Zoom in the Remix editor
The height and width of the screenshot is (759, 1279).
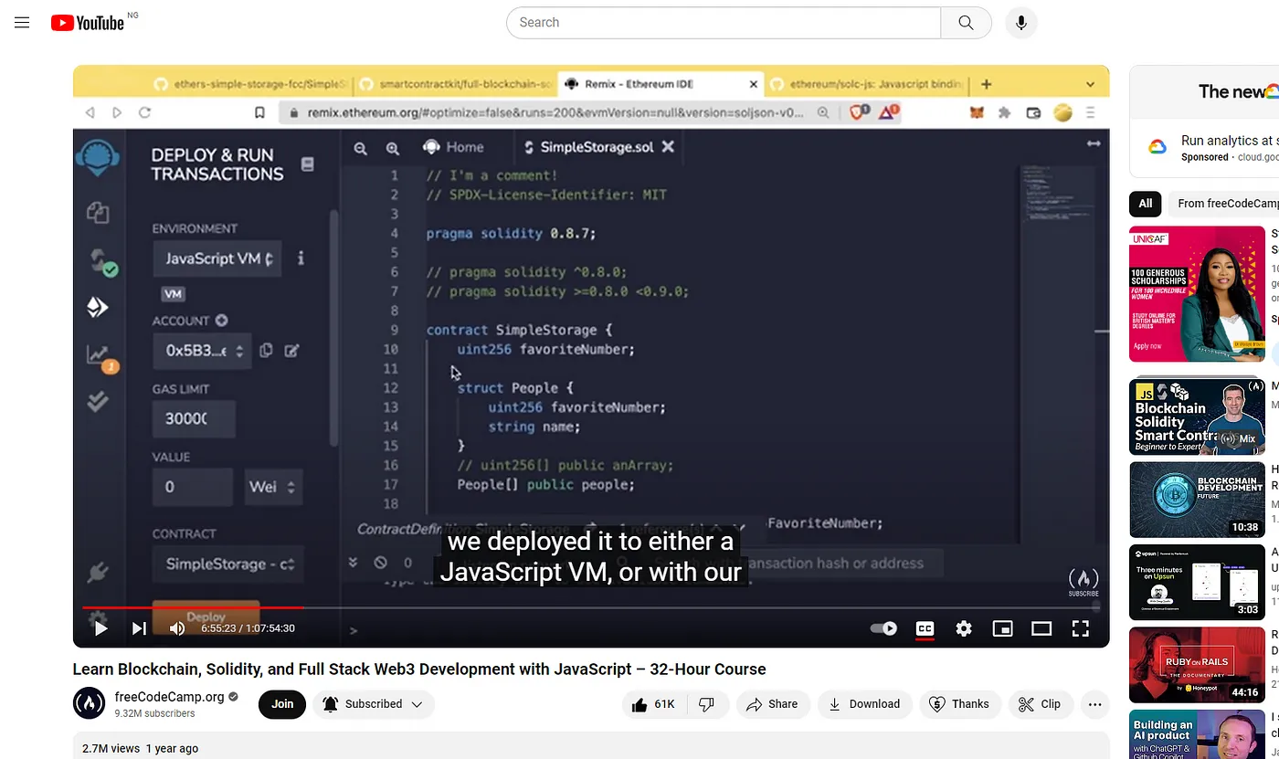[x=393, y=148]
